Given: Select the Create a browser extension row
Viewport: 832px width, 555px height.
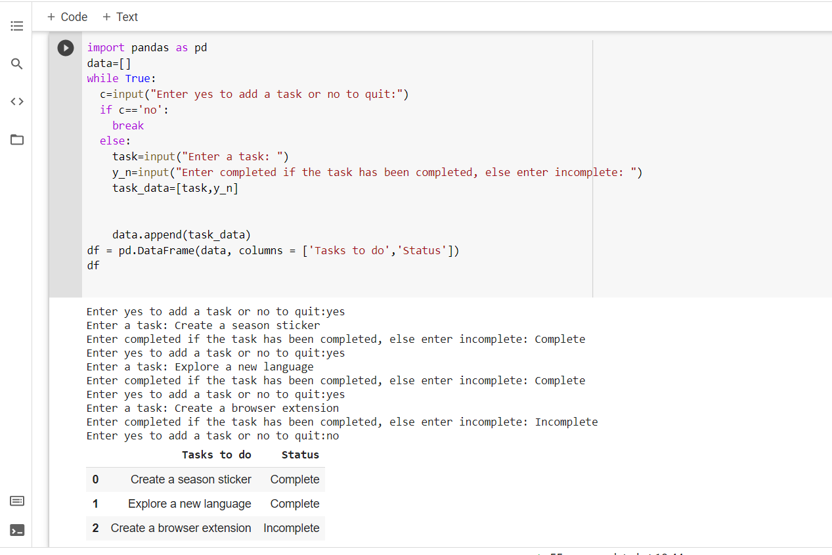Looking at the screenshot, I should 181,527.
